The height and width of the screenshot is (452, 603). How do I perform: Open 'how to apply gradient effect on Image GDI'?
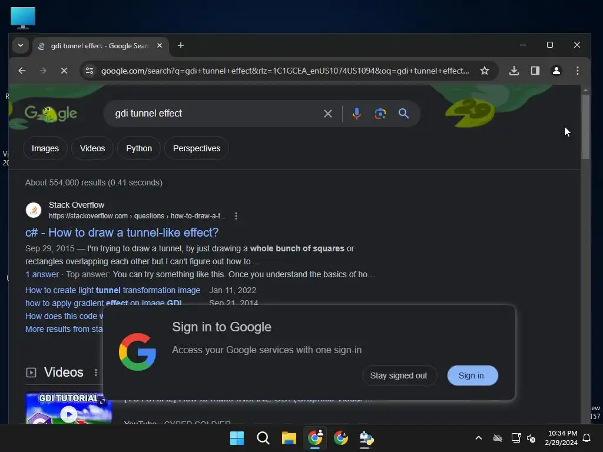click(104, 303)
